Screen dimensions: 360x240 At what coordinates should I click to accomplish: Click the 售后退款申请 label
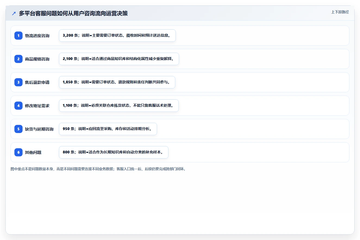tap(37, 82)
